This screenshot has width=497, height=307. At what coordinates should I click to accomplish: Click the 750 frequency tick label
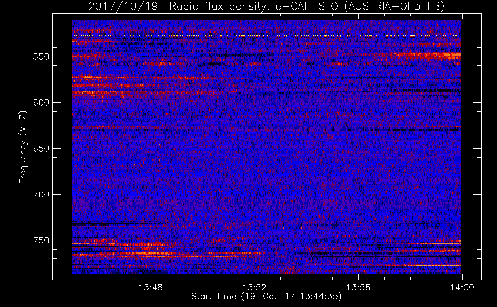click(x=41, y=240)
